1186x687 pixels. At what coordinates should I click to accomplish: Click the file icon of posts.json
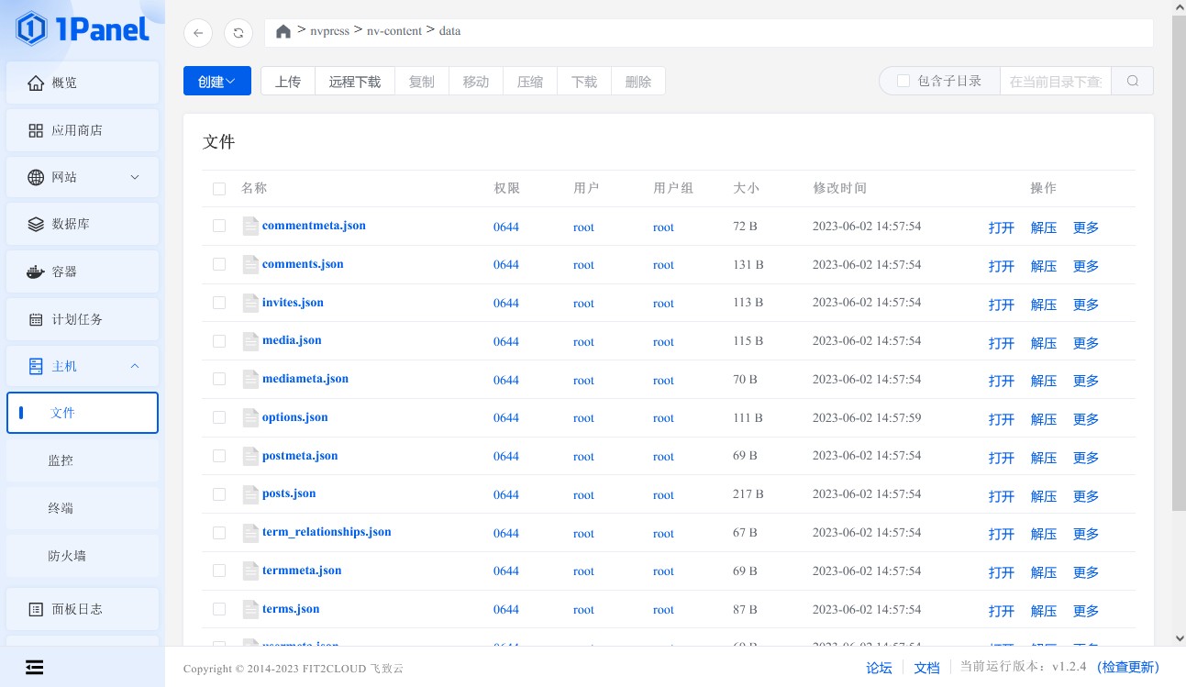coord(250,494)
